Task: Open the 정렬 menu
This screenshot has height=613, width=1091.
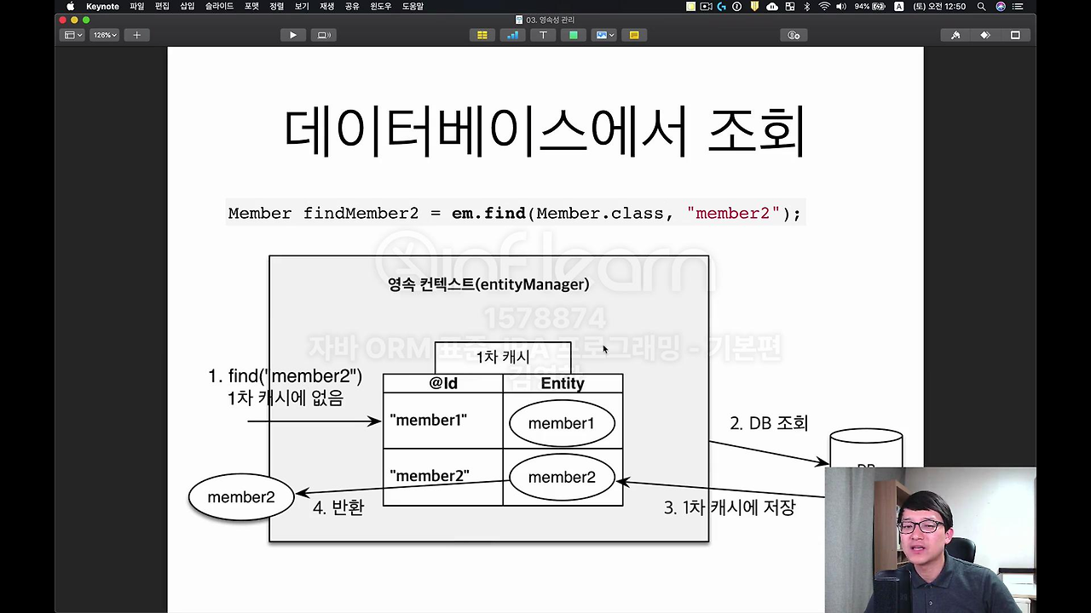Action: [x=276, y=6]
